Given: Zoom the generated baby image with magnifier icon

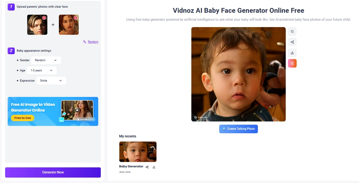Looking at the screenshot, I should 292,32.
